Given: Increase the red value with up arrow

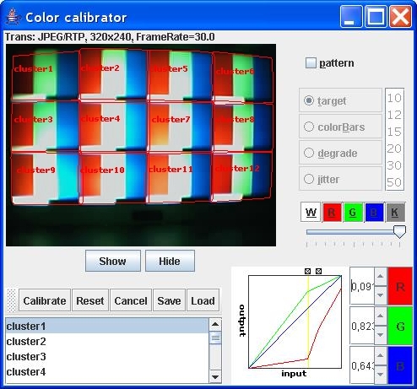Looking at the screenshot, I should coord(381,277).
